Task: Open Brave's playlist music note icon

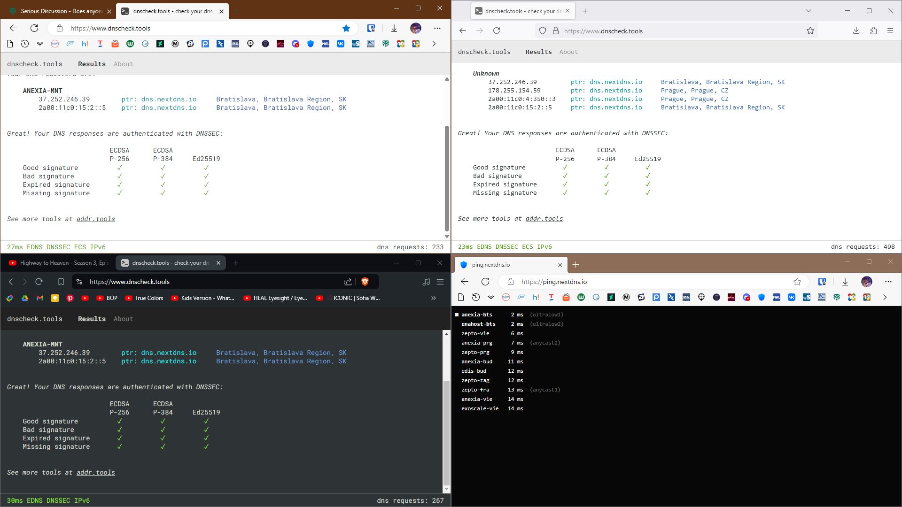Action: pos(426,282)
